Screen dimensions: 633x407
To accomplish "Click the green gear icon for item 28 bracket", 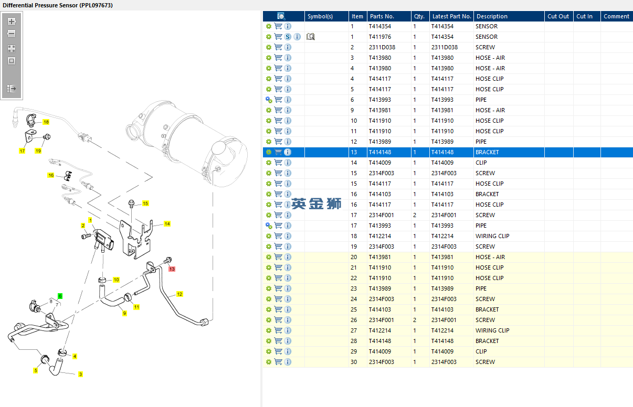I will pos(269,341).
